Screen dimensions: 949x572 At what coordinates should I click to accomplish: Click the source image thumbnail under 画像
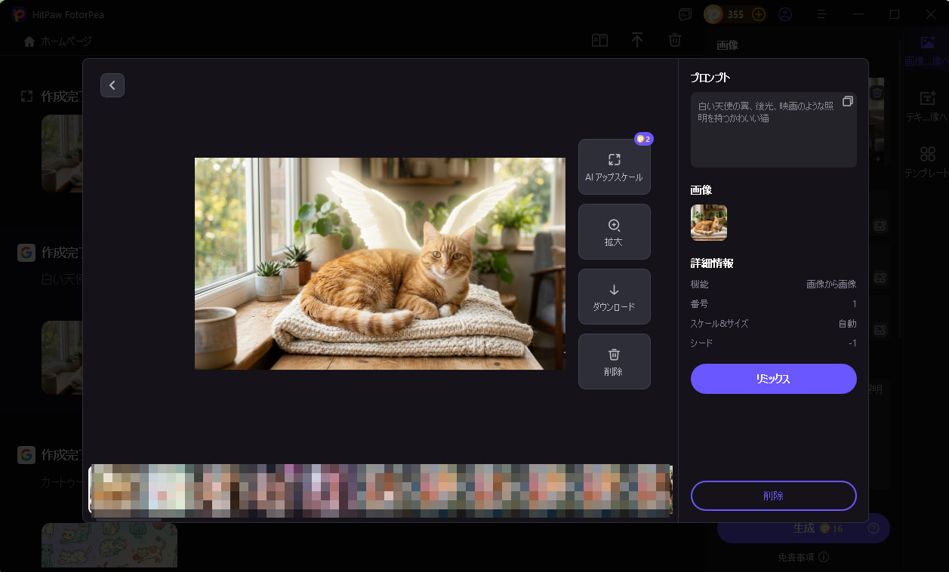(x=708, y=223)
